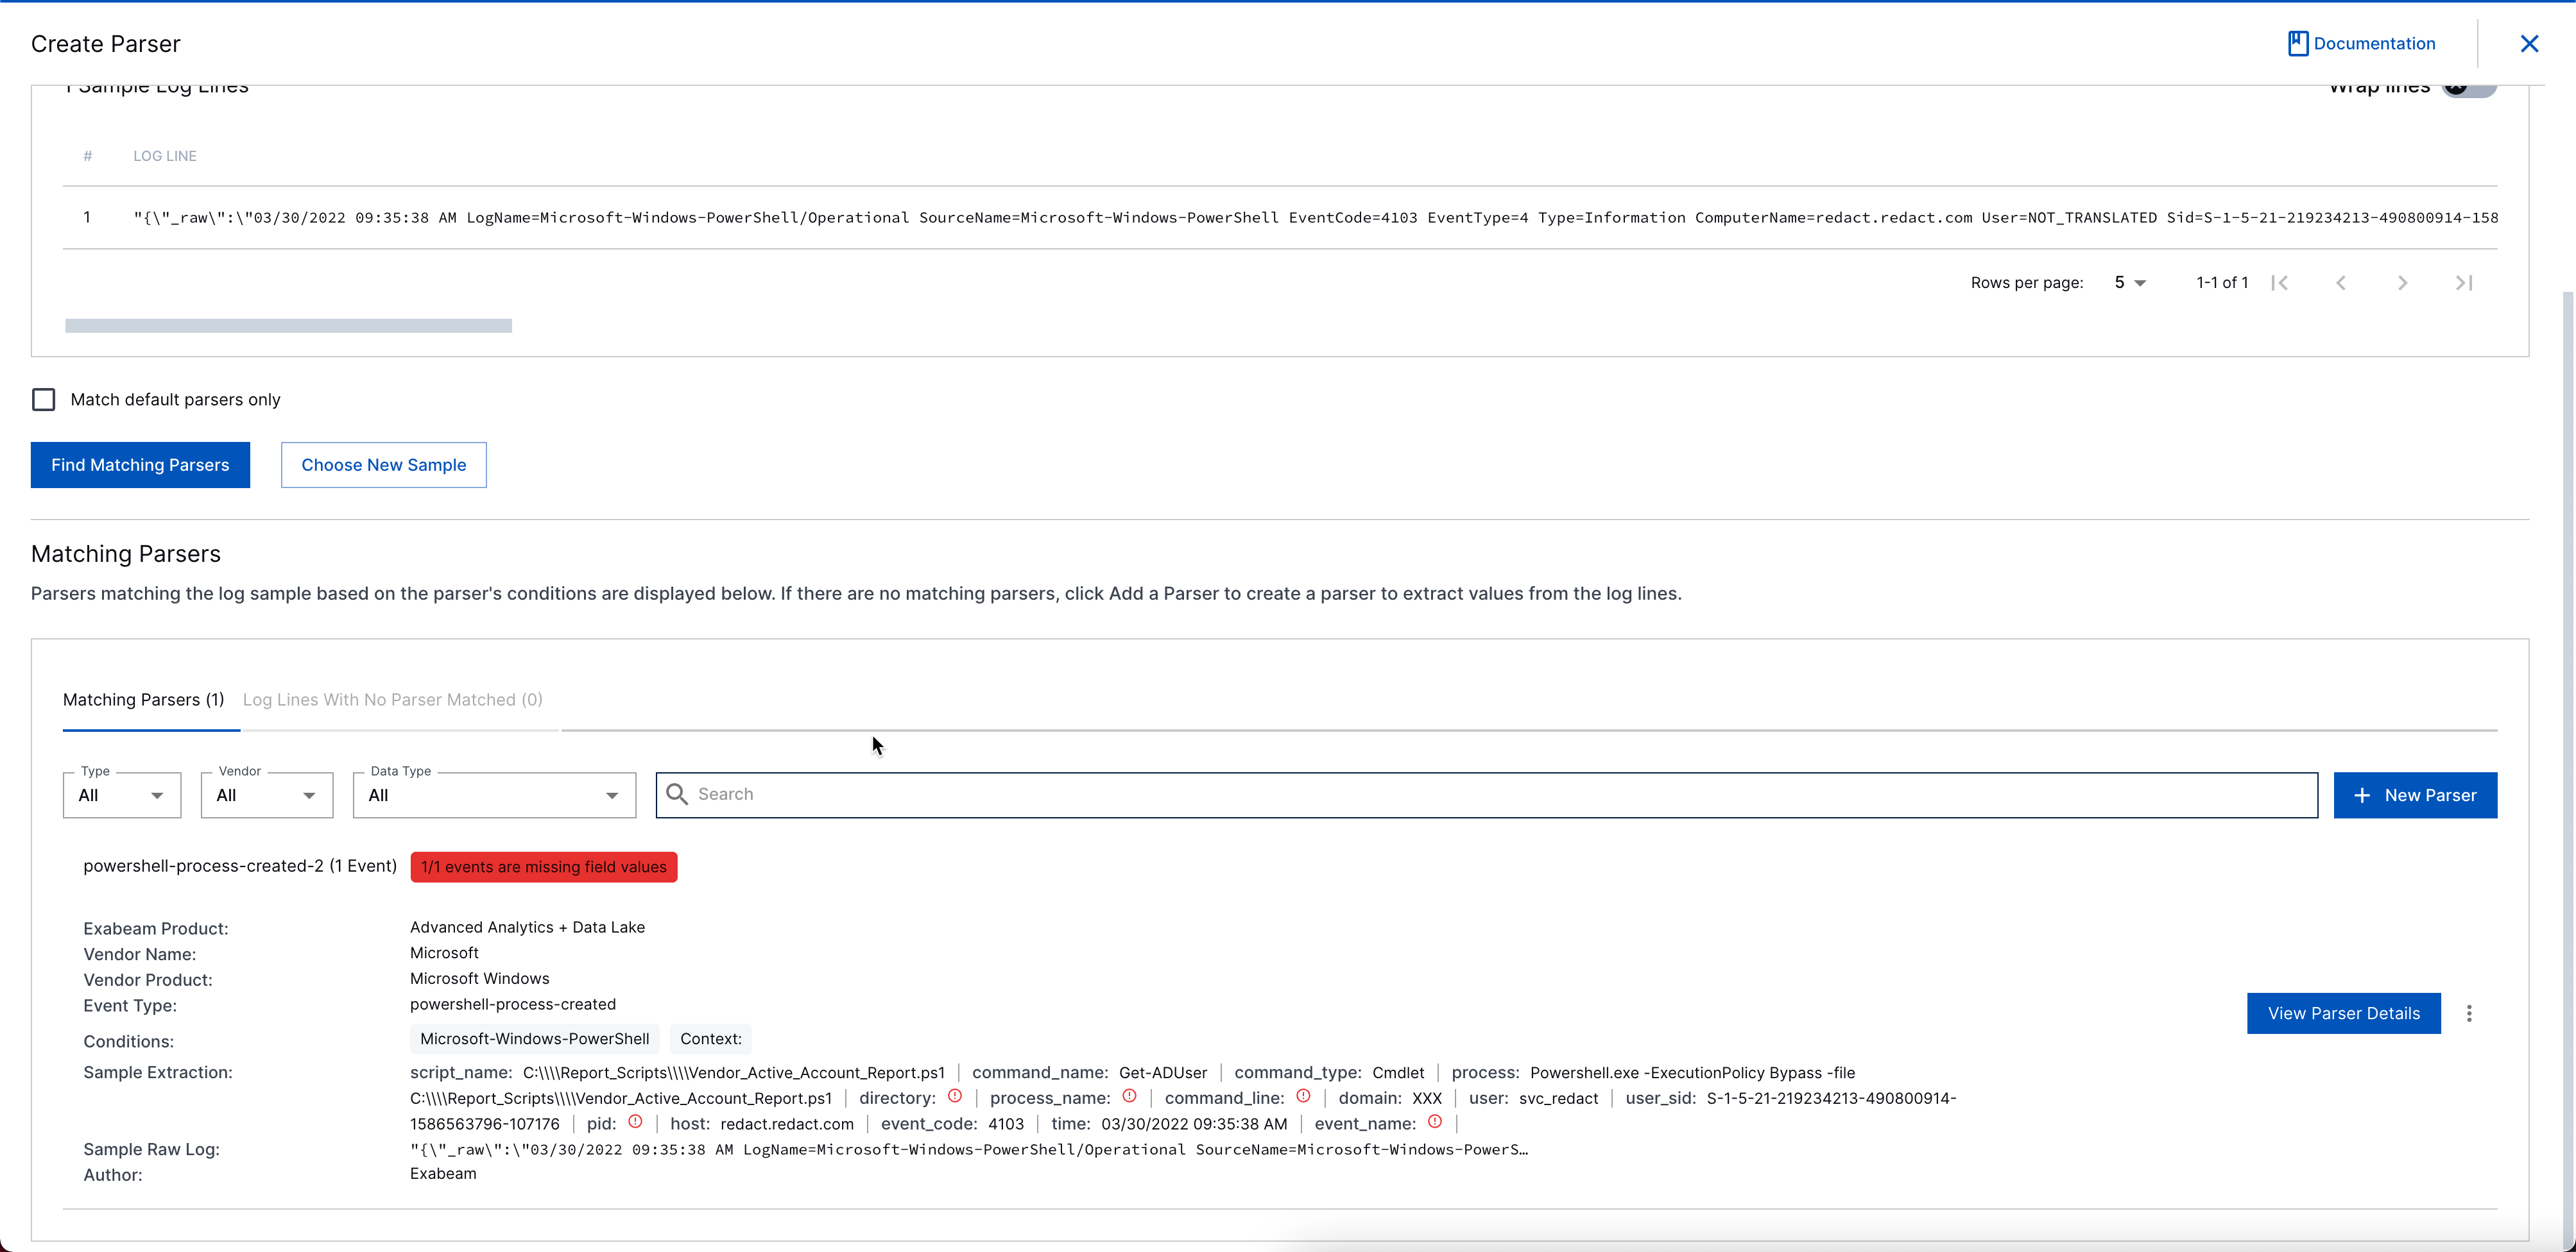Open the three-dot menu beside View Parser Details
The height and width of the screenshot is (1252, 2576).
pos(2470,1012)
